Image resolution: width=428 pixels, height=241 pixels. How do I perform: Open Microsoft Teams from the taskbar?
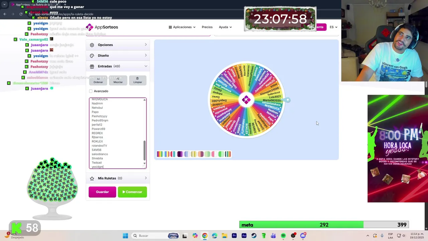click(x=274, y=236)
